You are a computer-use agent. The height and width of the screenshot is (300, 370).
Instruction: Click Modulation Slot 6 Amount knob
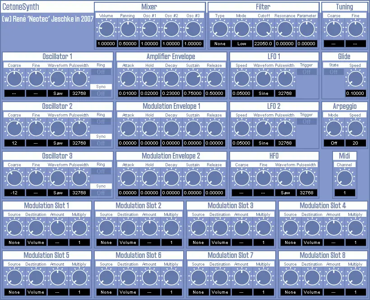[x=150, y=277]
